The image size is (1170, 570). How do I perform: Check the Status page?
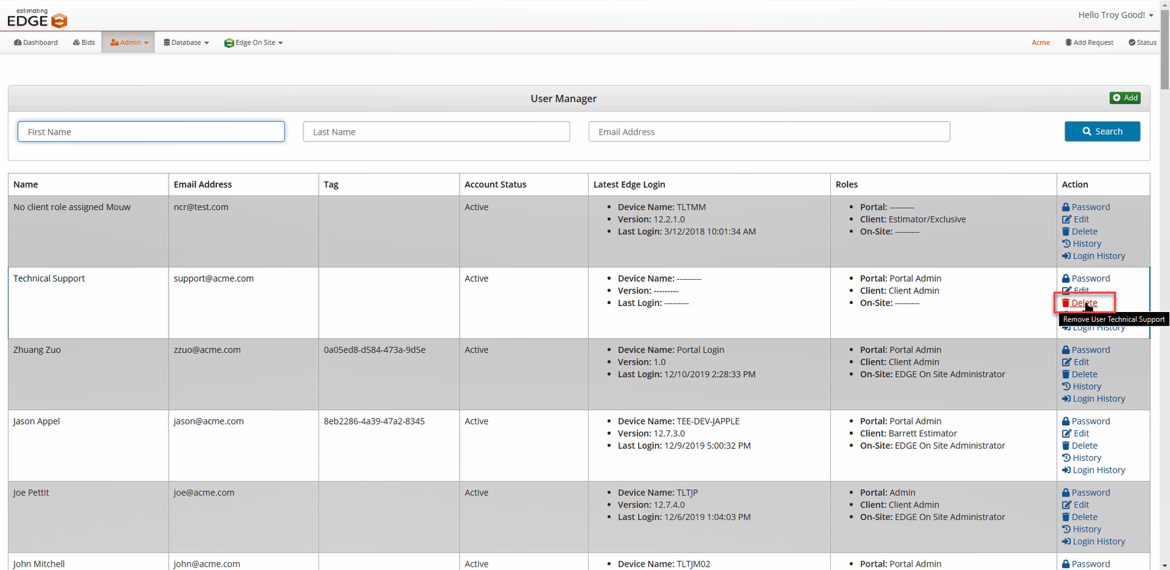(x=1142, y=42)
